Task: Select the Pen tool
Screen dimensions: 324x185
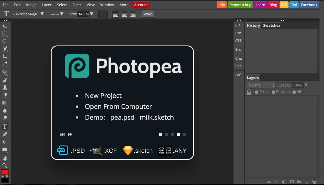Action: (5, 134)
